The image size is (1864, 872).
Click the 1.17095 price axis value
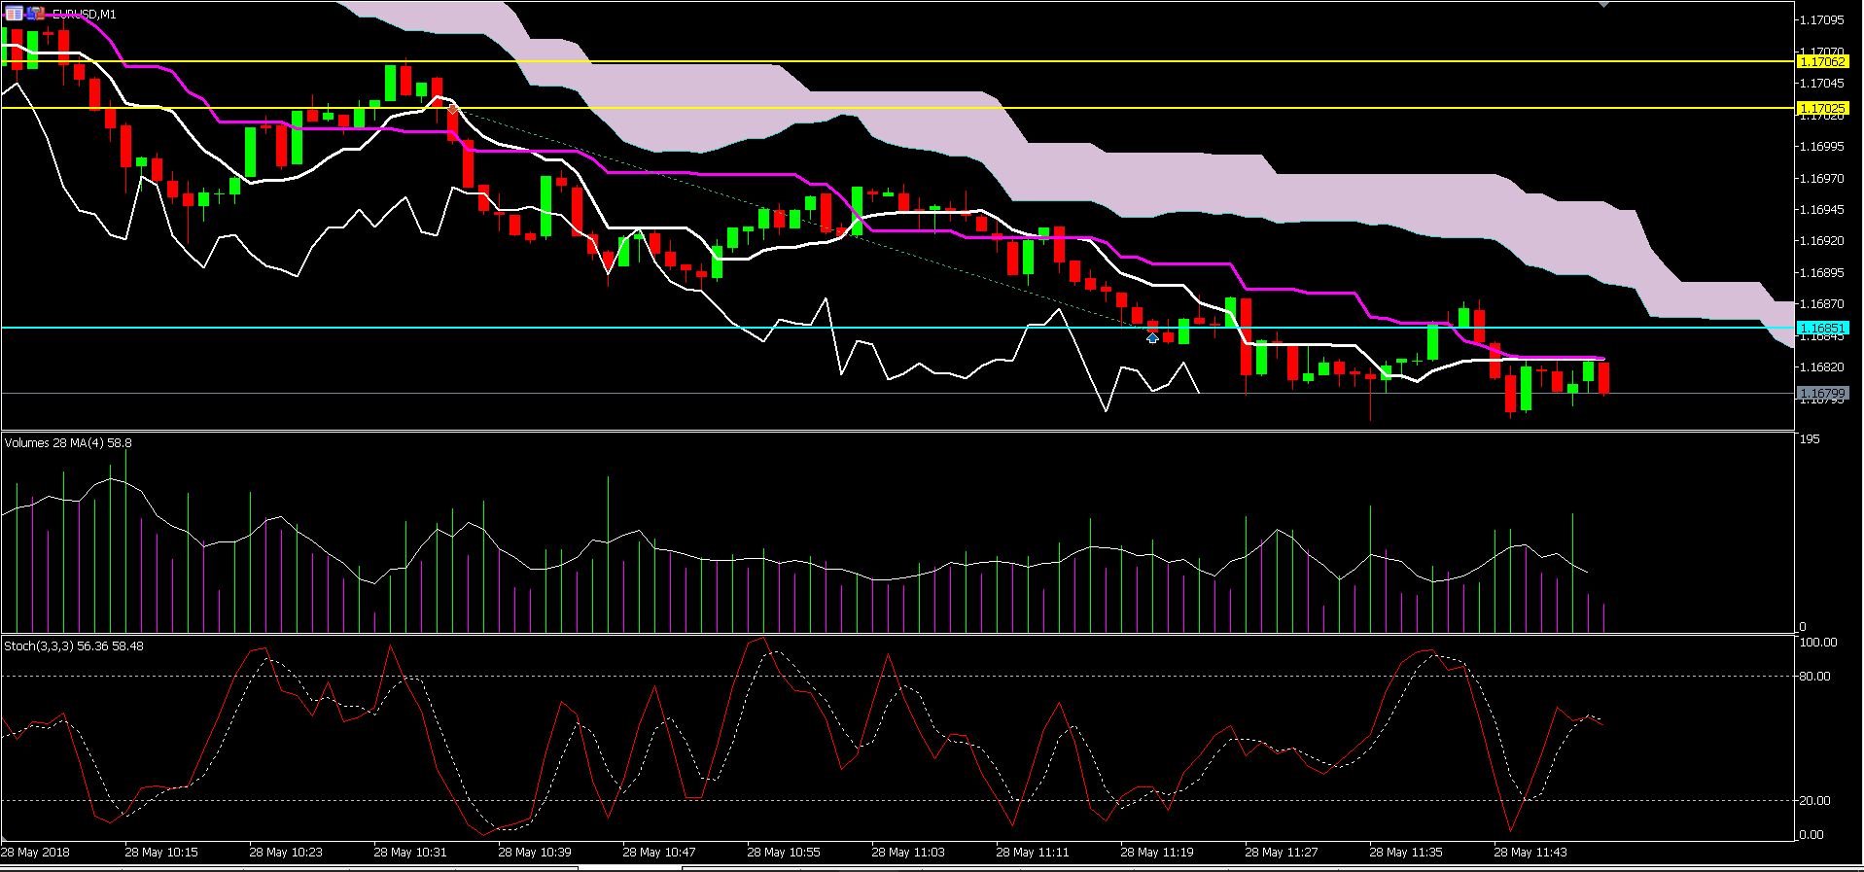click(x=1822, y=19)
